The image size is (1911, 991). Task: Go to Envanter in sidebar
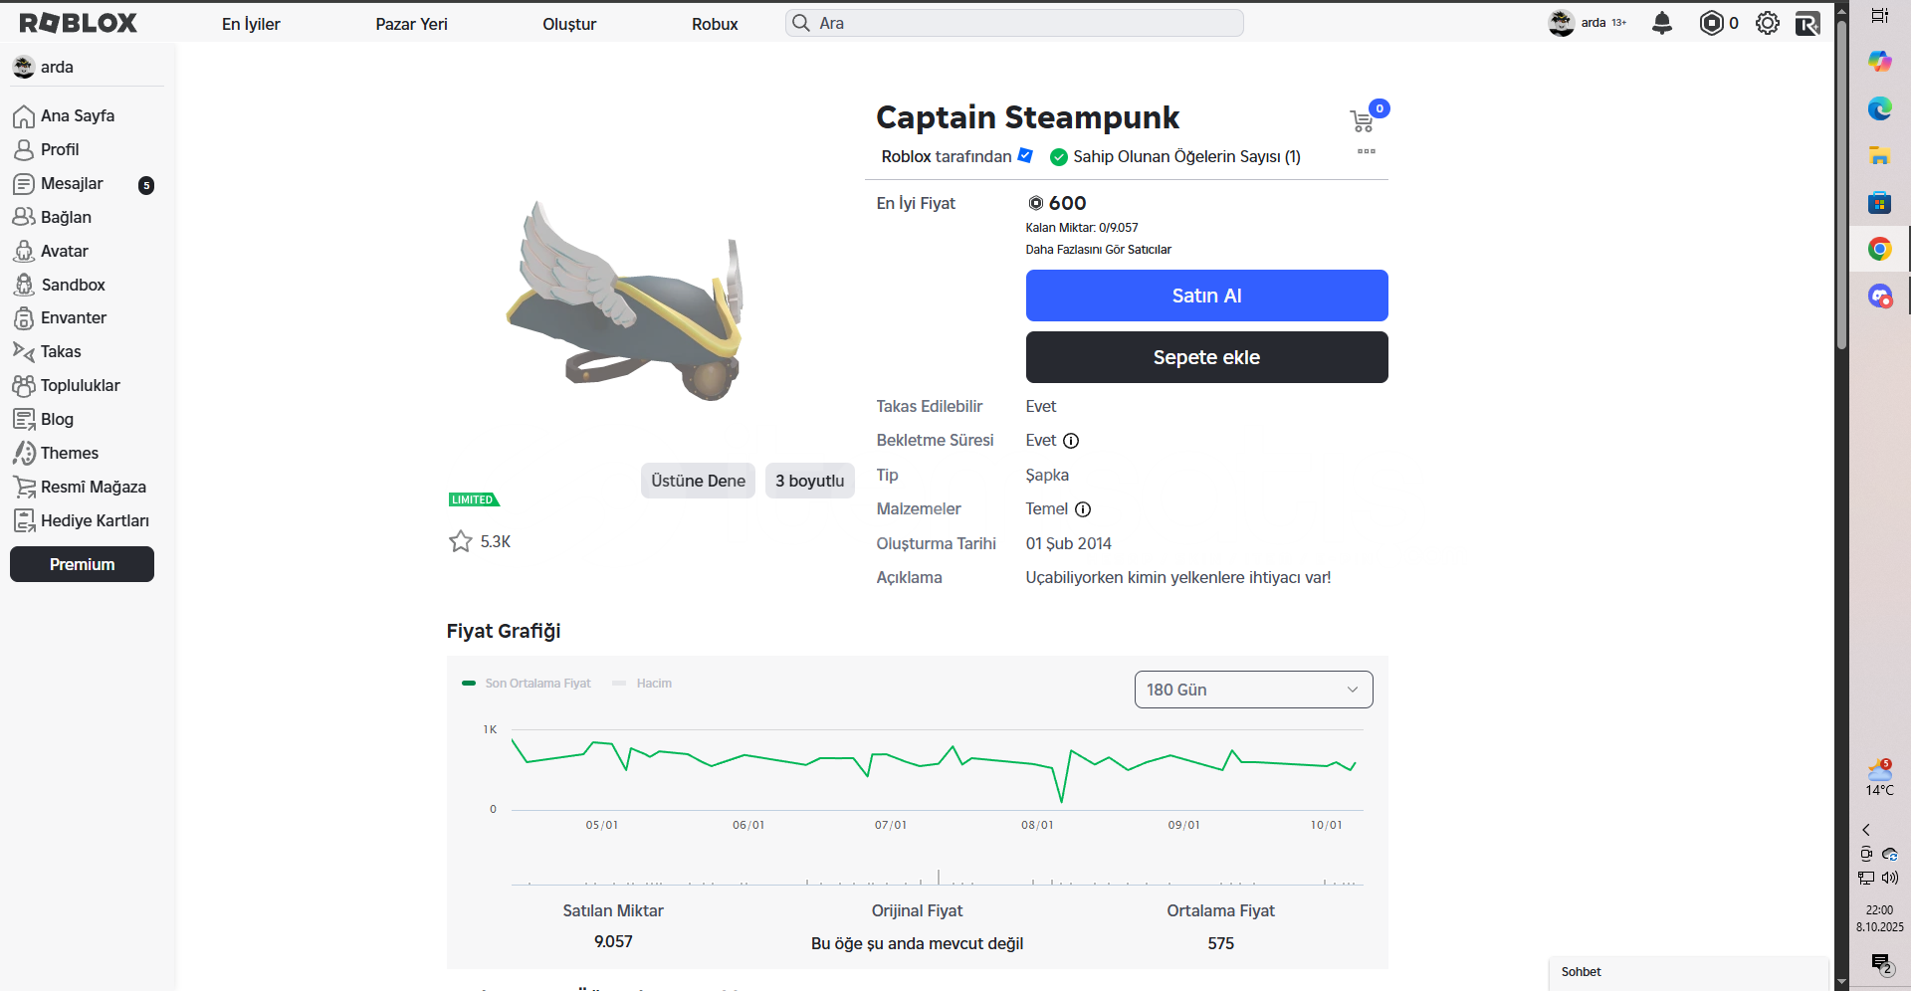click(x=73, y=318)
